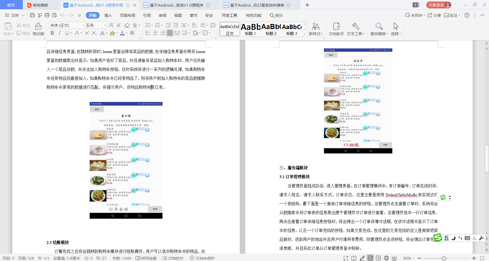Select the 标题 1 heading style
This screenshot has height=261, width=489.
pyautogui.click(x=250, y=29)
